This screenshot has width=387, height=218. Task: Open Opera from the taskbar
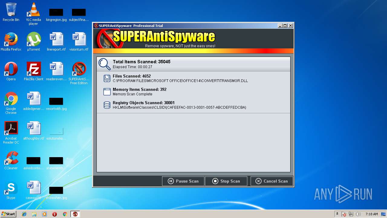coord(55,214)
